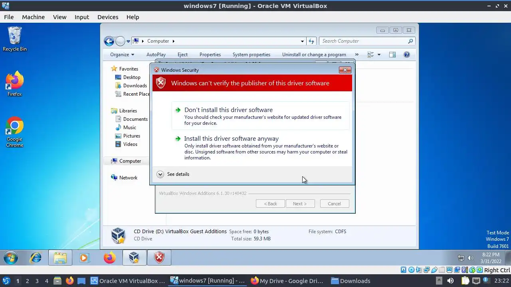Click Uninstall or change a program
Screen dimensions: 511x287
pyautogui.click(x=314, y=55)
